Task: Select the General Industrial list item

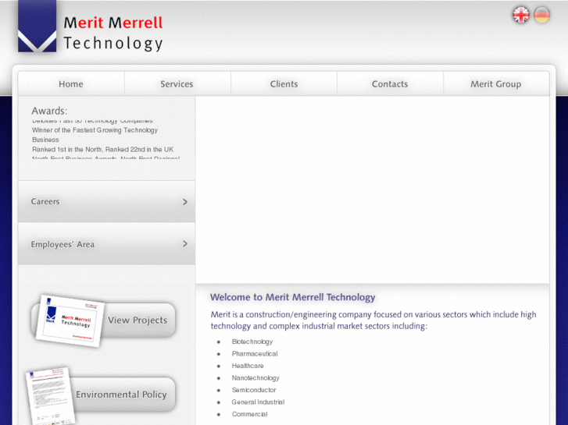Action: (x=258, y=402)
